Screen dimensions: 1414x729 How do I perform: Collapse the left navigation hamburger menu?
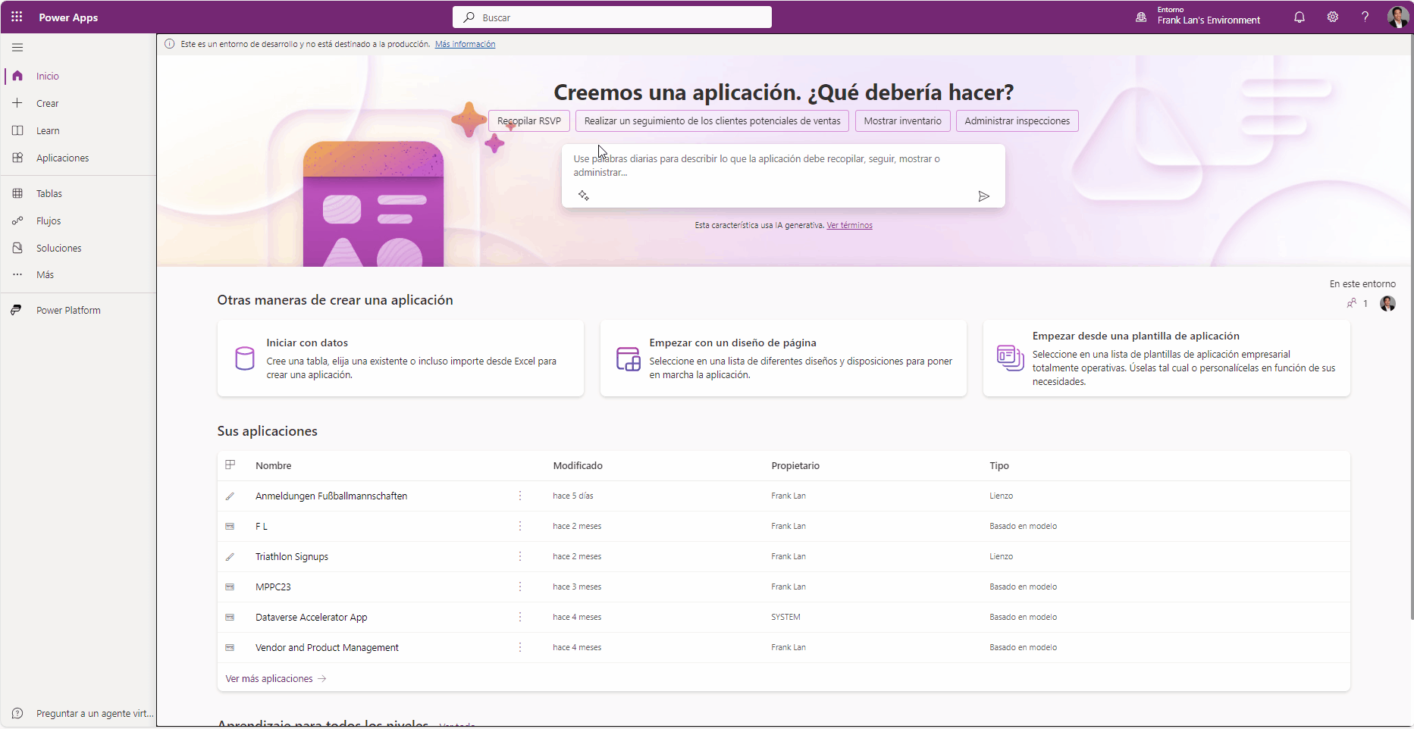(17, 48)
